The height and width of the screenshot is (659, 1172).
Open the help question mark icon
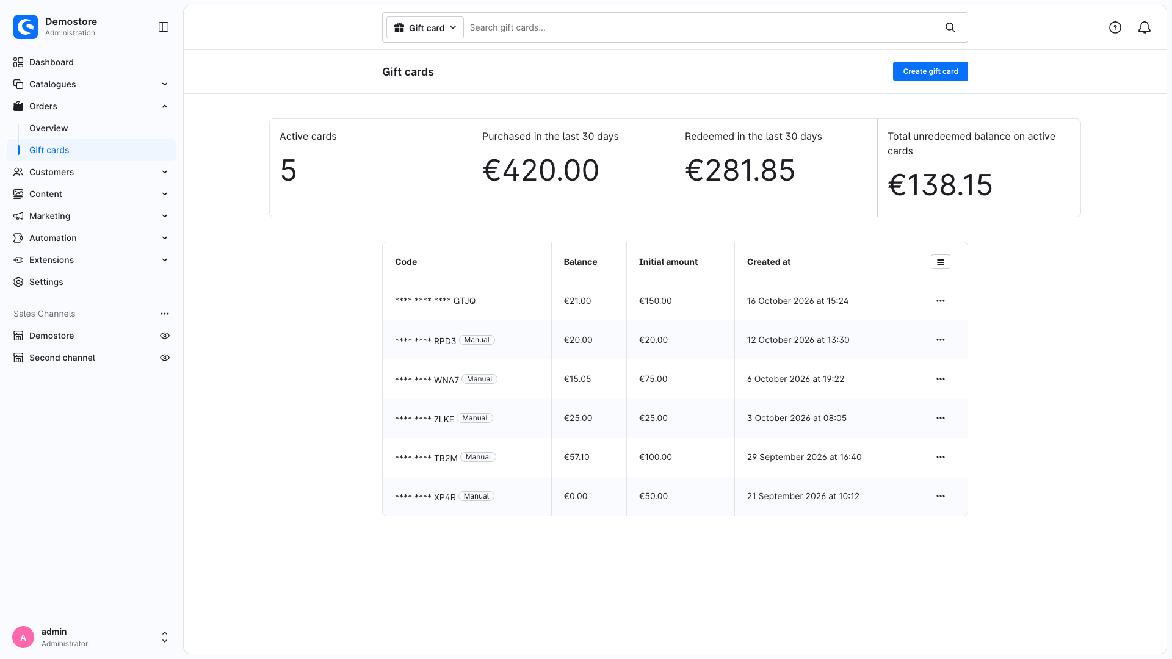point(1115,27)
